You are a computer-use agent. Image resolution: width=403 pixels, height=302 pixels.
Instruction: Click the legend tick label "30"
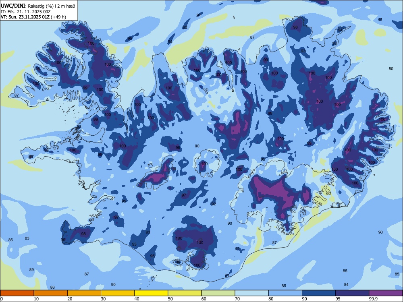click(x=103, y=299)
